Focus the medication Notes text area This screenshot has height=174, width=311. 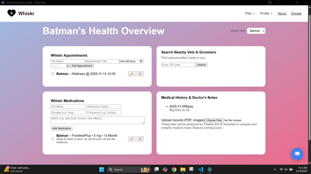tap(98, 120)
